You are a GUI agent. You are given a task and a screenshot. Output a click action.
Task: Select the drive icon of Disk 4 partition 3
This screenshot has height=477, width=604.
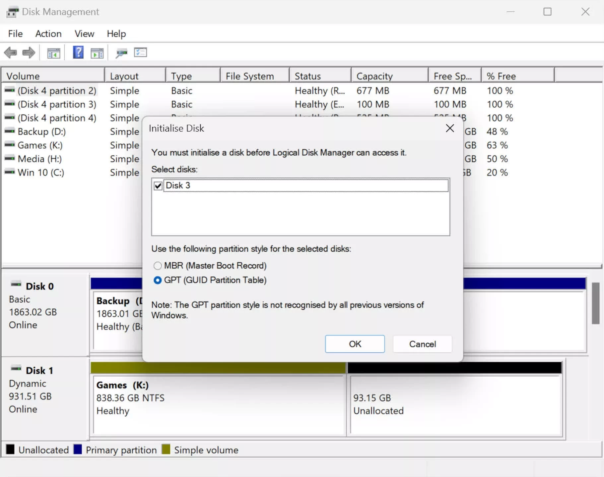[10, 103]
